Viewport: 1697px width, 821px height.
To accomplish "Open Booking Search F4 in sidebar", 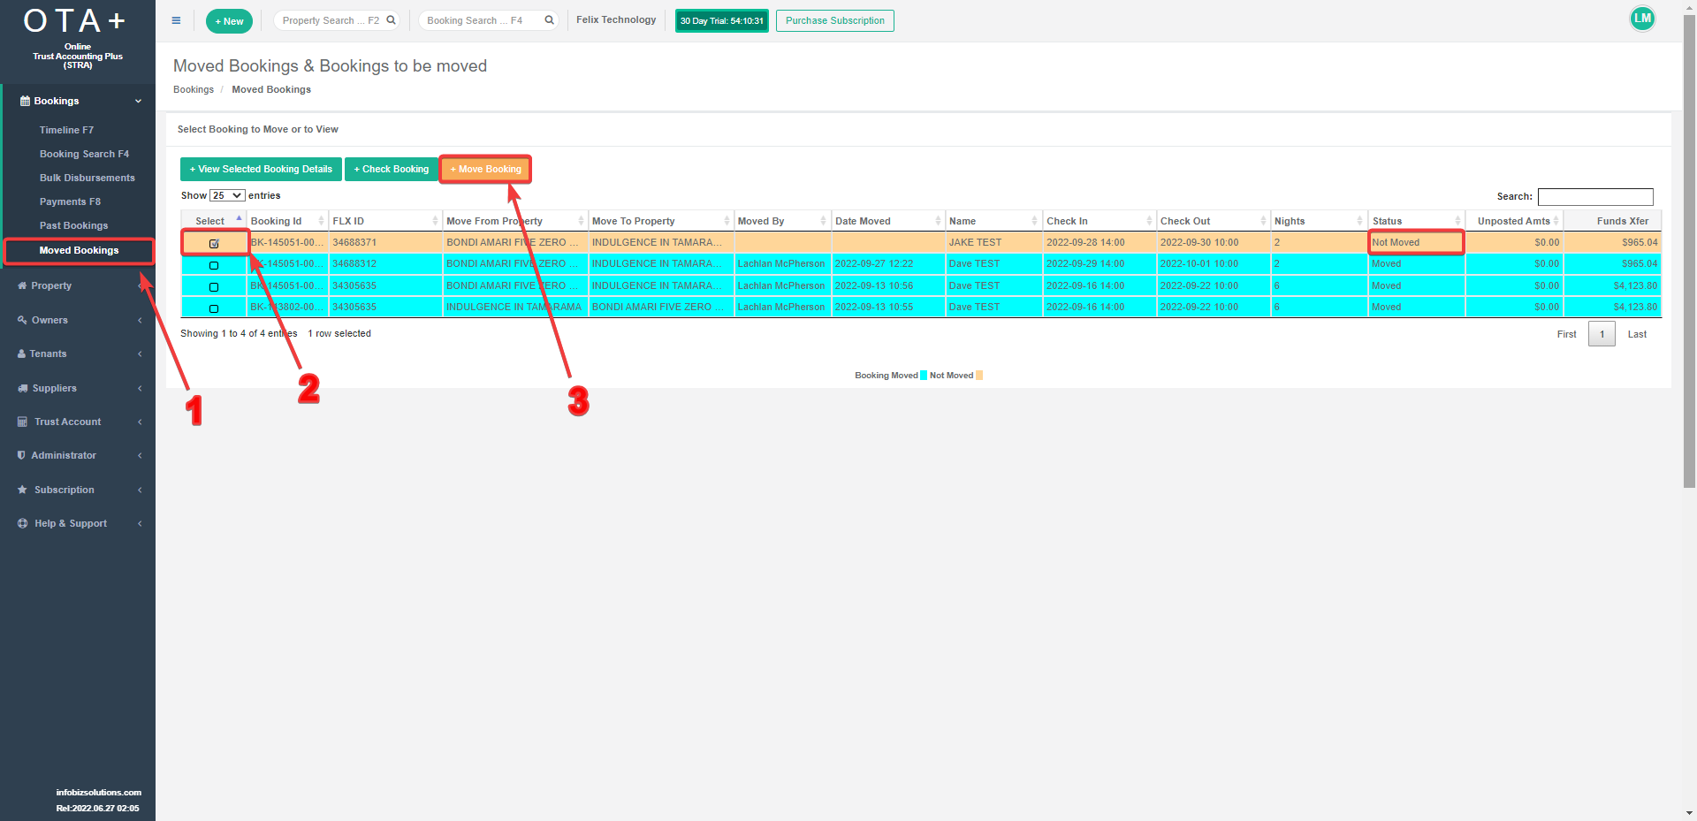I will 84,154.
